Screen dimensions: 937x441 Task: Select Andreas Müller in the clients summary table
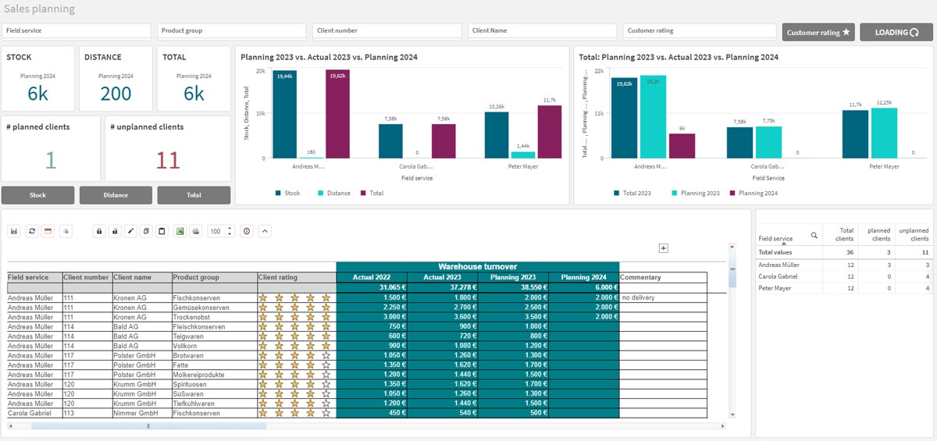click(778, 265)
